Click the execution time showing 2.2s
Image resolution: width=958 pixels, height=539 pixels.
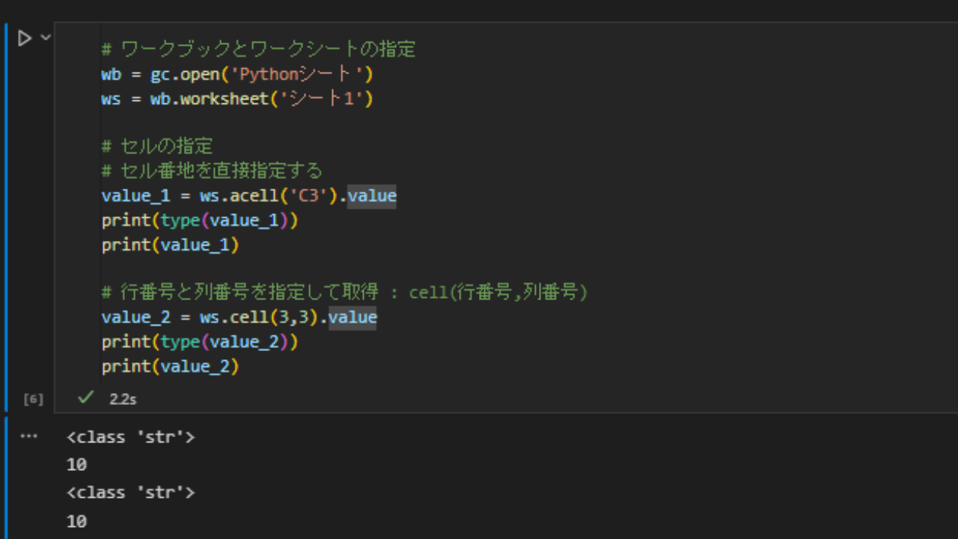pyautogui.click(x=122, y=399)
